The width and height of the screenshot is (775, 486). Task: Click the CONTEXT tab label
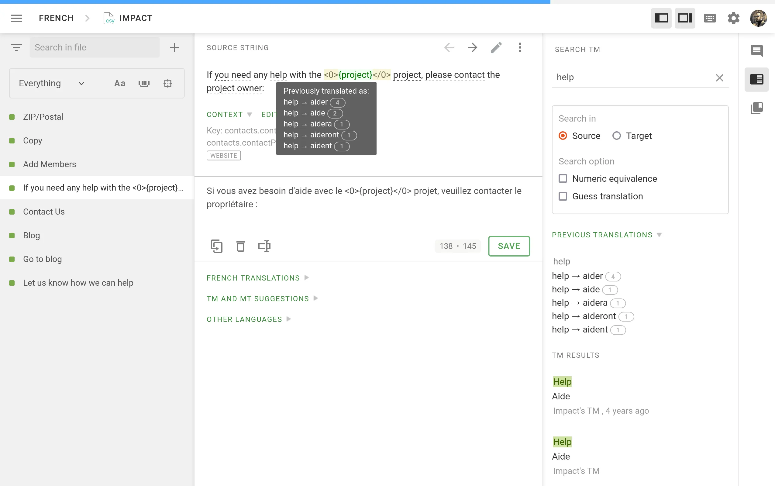[x=224, y=114]
